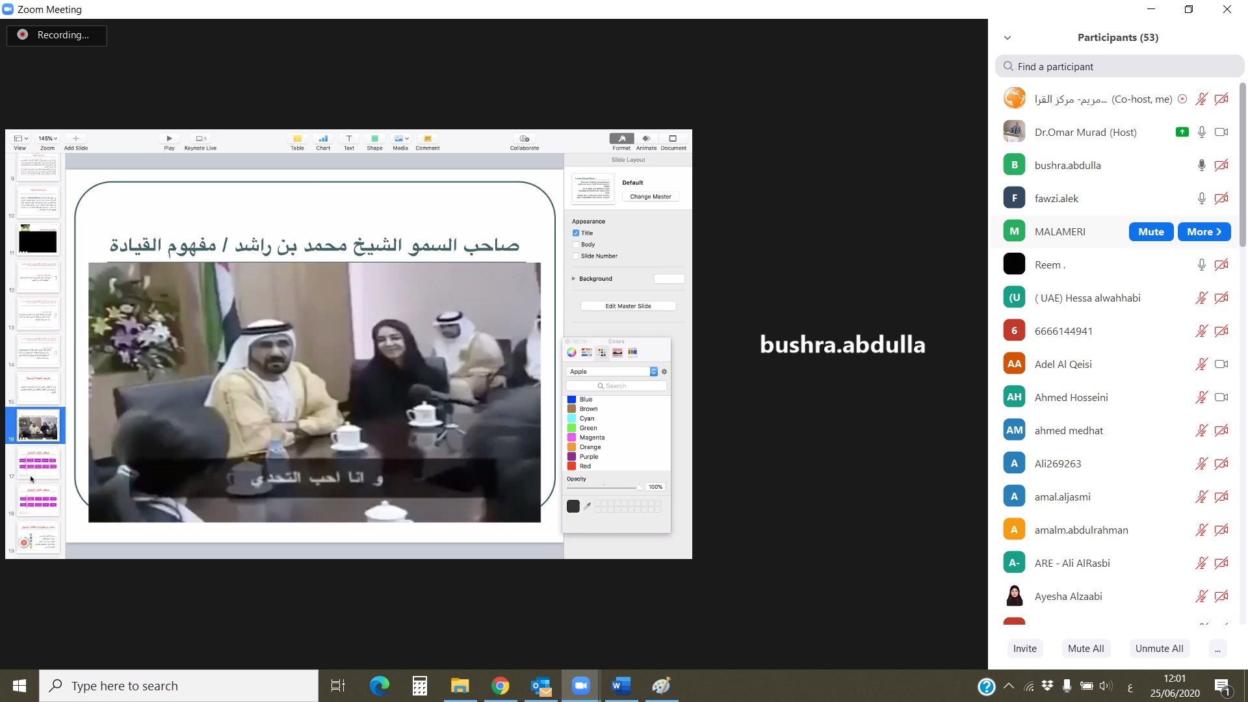Open the ellipsis menu beside Unmute All
This screenshot has height=702, width=1248.
tap(1217, 649)
